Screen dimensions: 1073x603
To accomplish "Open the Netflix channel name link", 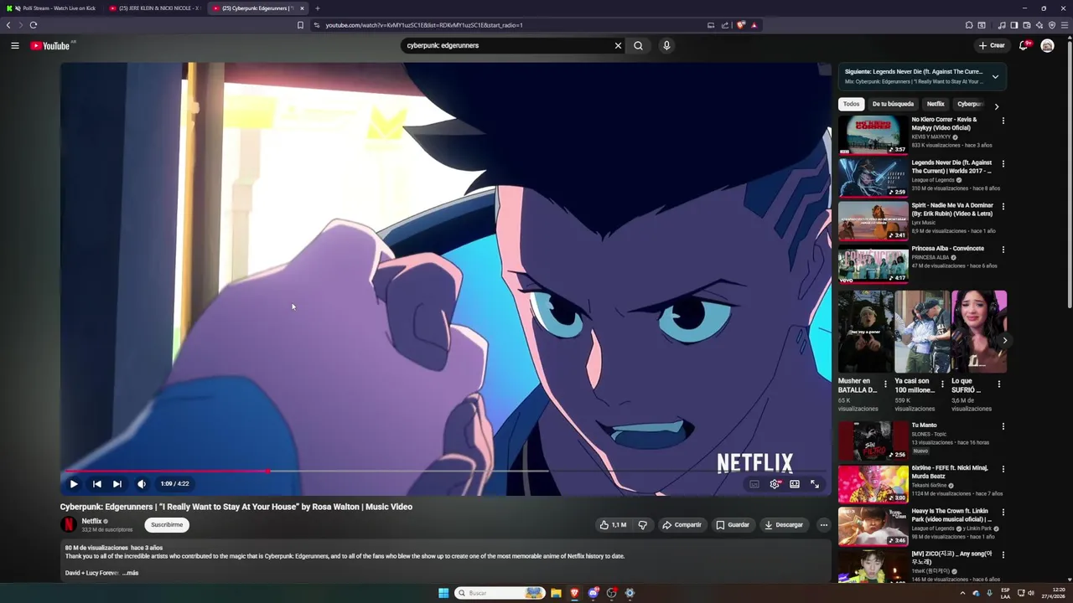I will click(91, 521).
